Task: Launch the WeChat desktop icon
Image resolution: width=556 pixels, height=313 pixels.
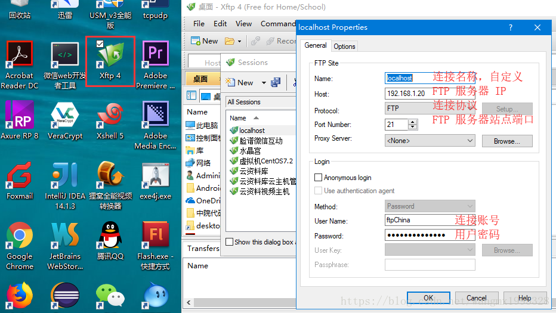Action: click(110, 295)
